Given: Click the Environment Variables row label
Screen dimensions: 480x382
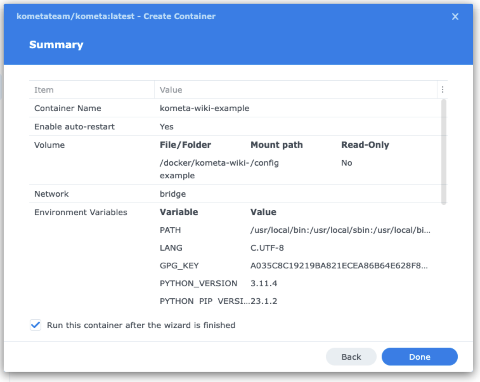Looking at the screenshot, I should [81, 212].
